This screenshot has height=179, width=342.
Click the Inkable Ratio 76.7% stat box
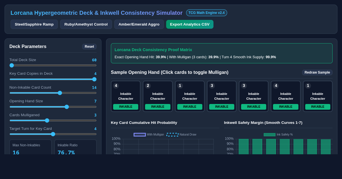click(76, 147)
